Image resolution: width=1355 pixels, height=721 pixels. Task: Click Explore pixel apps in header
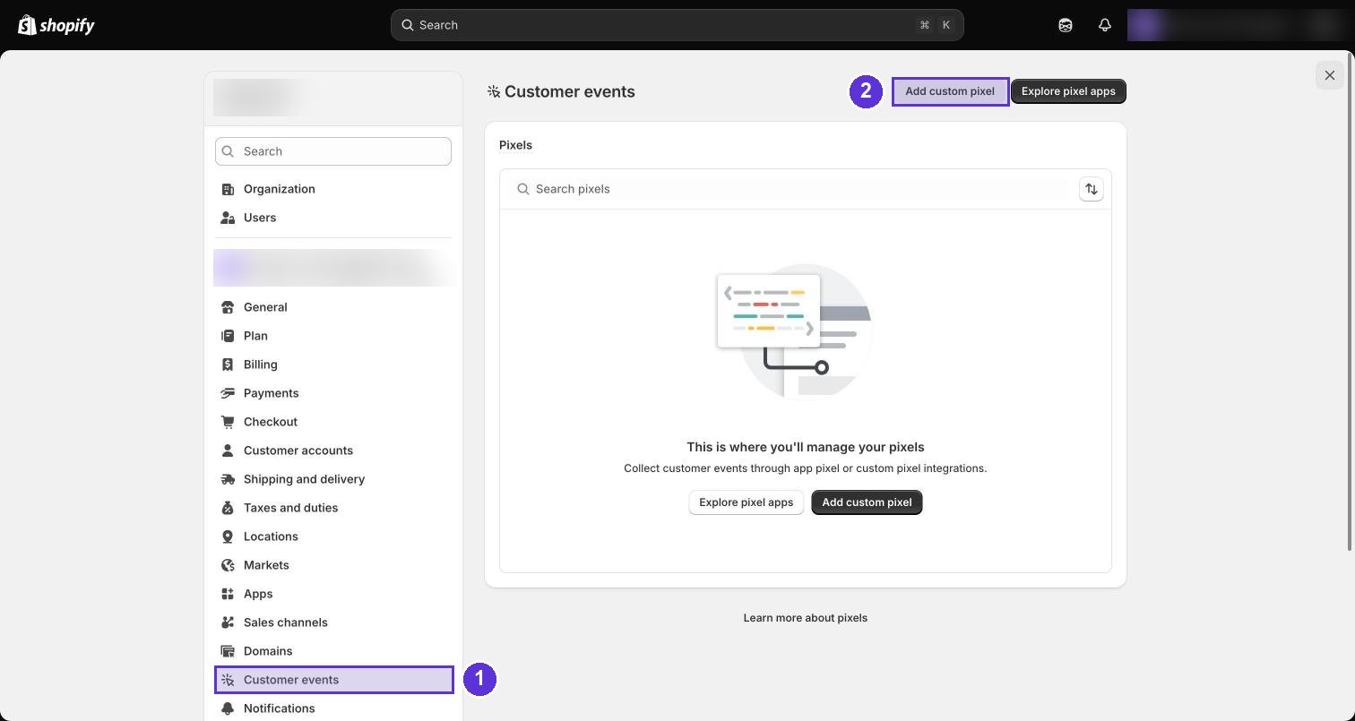[x=1068, y=91]
